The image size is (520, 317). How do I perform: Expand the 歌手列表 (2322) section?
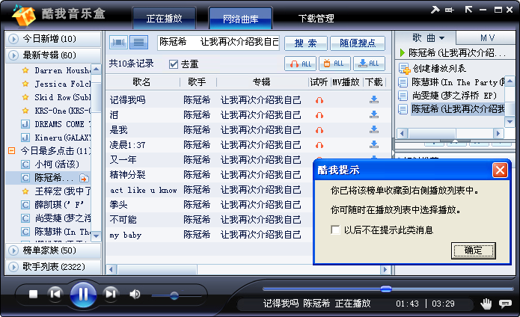(53, 267)
